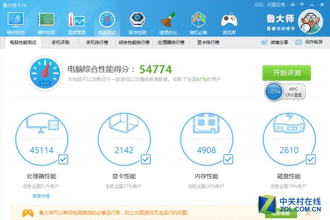The width and height of the screenshot is (330, 220).
Task: Uncheck the 内存性能 checkbox
Action: coord(228,159)
